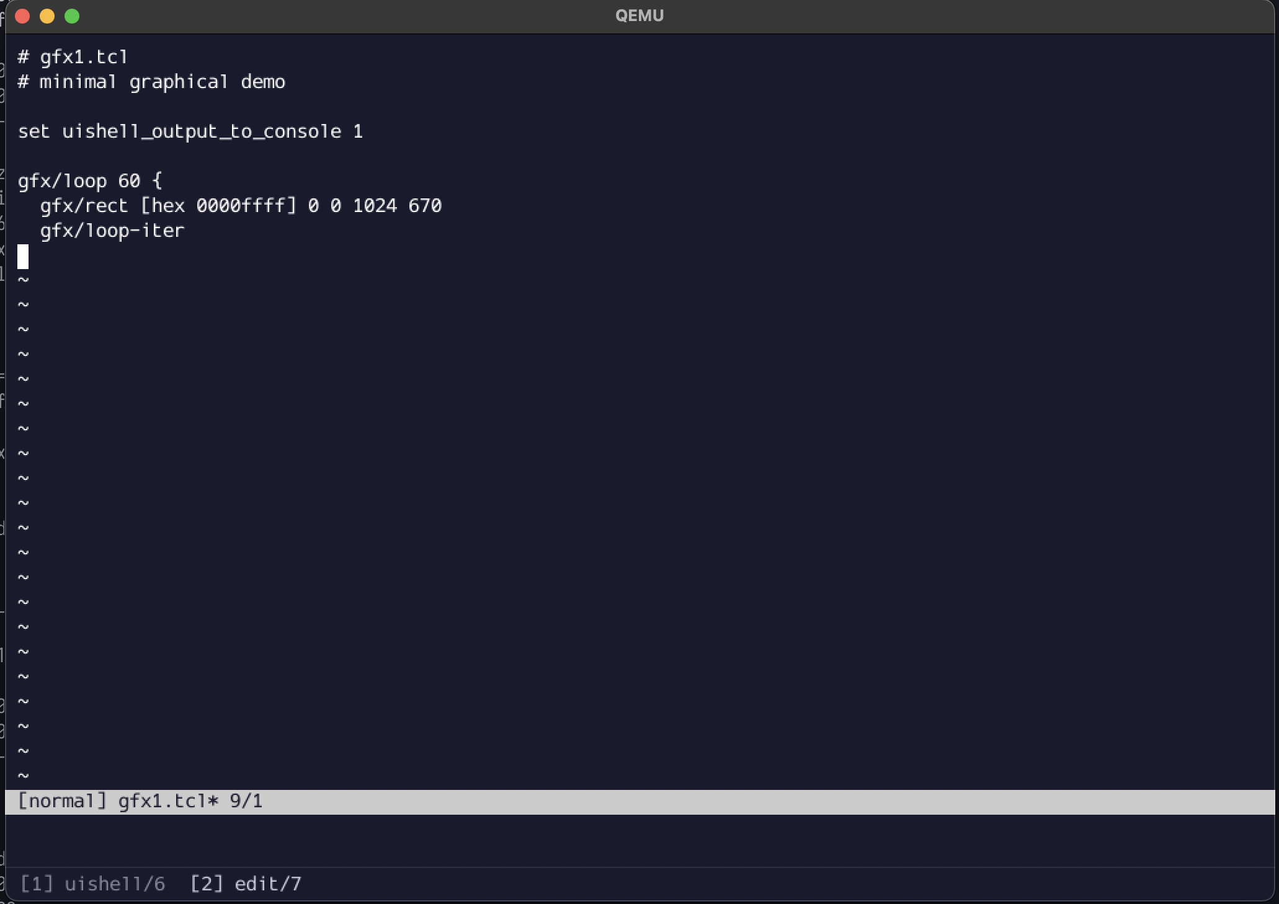Click the number 670 in the rect line
The image size is (1279, 904).
425,206
